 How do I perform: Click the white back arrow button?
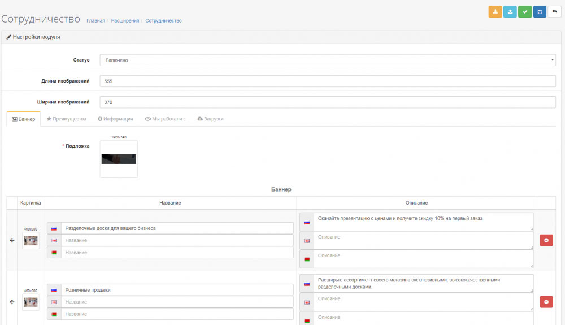tap(554, 12)
